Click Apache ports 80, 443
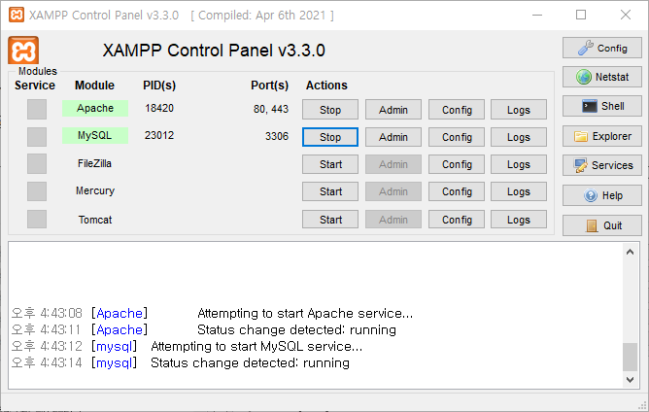The height and width of the screenshot is (412, 649). click(x=271, y=109)
